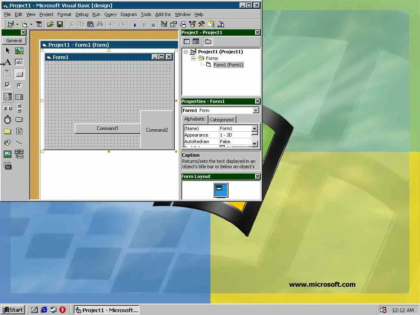
Task: Click the Save Project floppy disk icon
Action: click(60, 24)
